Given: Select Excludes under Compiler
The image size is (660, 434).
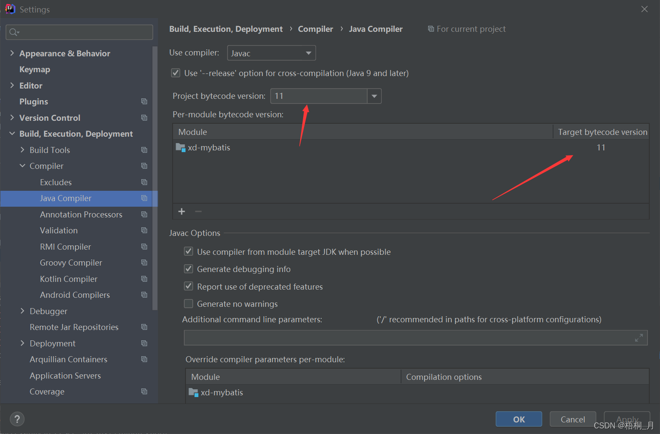Looking at the screenshot, I should [56, 182].
